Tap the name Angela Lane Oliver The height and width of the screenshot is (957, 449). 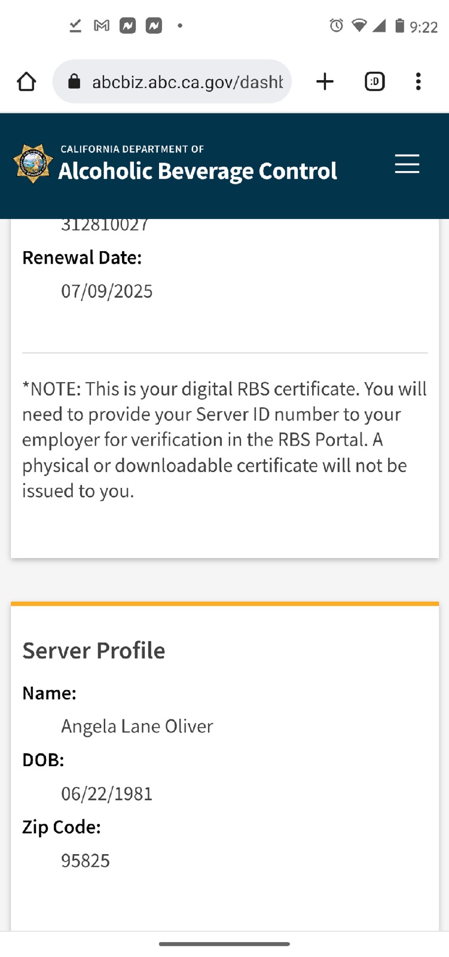click(x=137, y=726)
